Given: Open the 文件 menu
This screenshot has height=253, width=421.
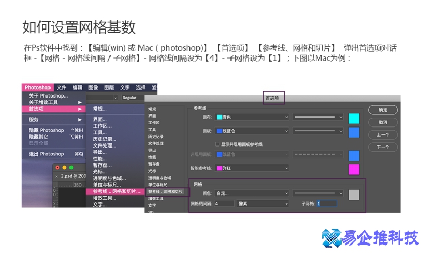Looking at the screenshot, I should 62,87.
